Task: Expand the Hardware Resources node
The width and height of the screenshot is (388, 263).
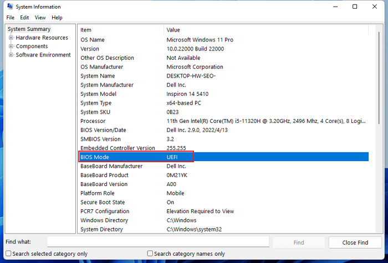Action: [11, 38]
